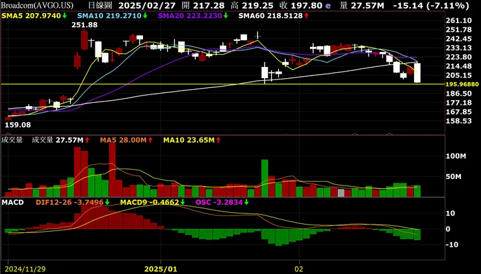Click the purple 'e' icon after close price
481x274 pixels.
[328, 6]
